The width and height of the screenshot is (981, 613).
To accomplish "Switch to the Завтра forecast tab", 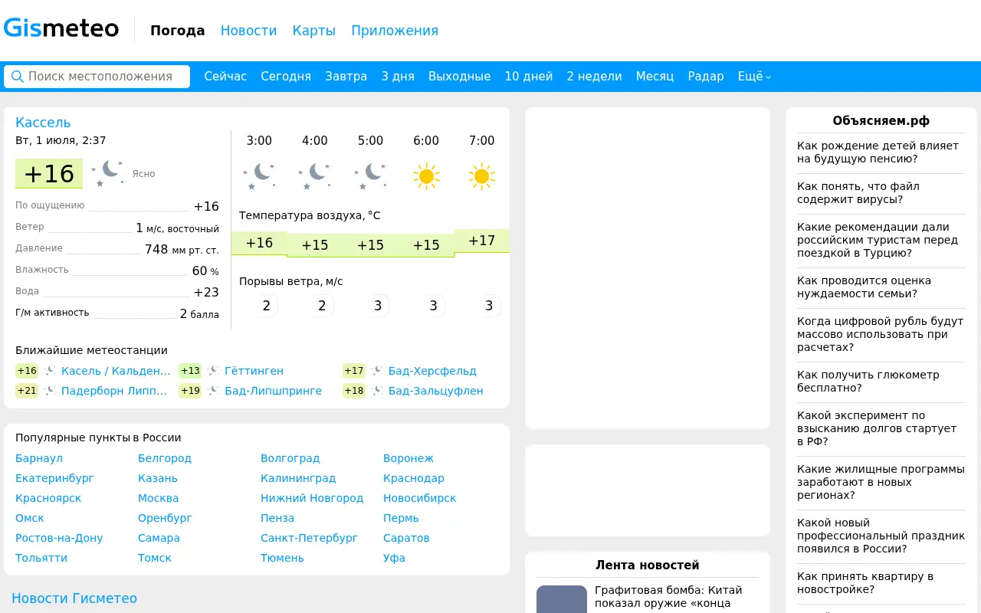I will 346,77.
